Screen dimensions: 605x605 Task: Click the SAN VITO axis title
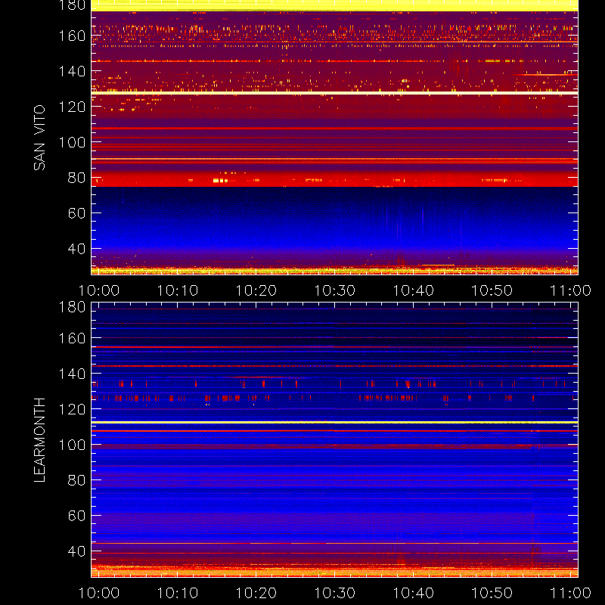click(x=39, y=138)
